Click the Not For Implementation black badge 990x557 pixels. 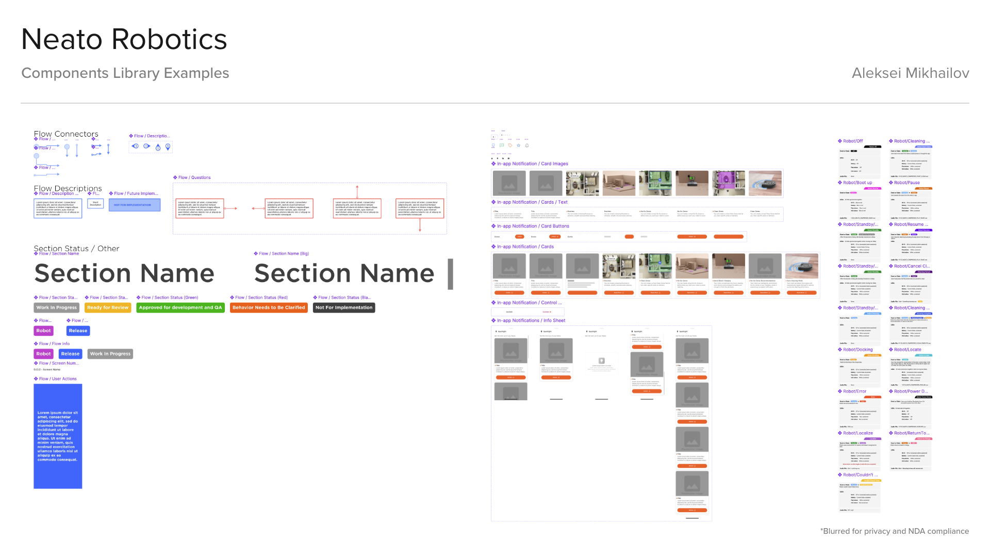pos(344,307)
